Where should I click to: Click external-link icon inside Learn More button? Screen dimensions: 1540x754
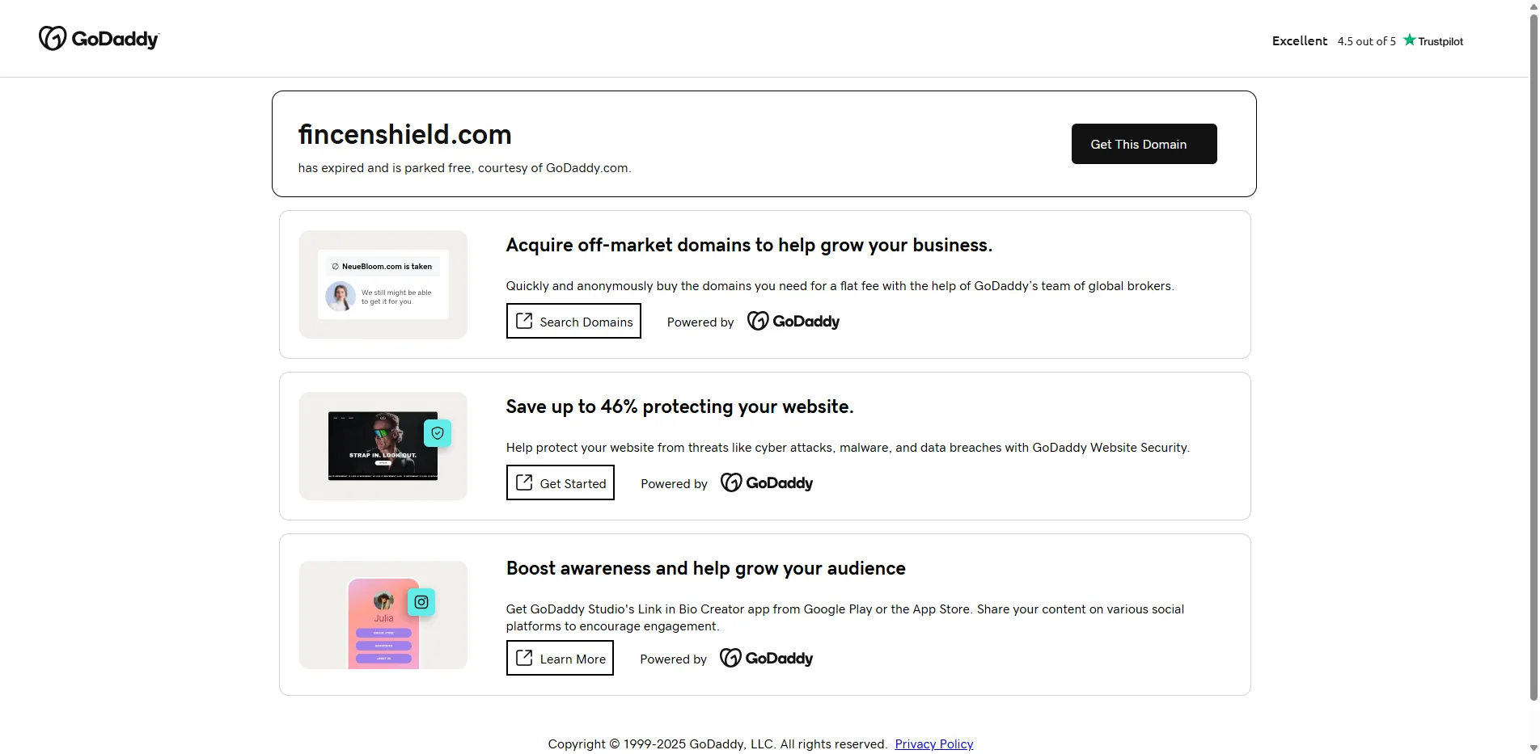pyautogui.click(x=524, y=658)
